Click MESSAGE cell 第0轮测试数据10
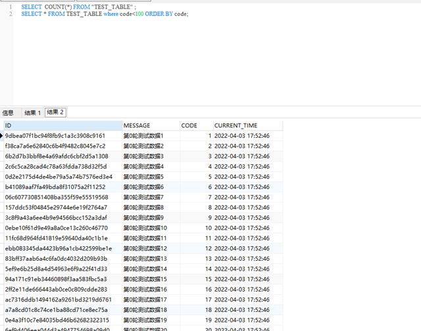 coord(151,228)
